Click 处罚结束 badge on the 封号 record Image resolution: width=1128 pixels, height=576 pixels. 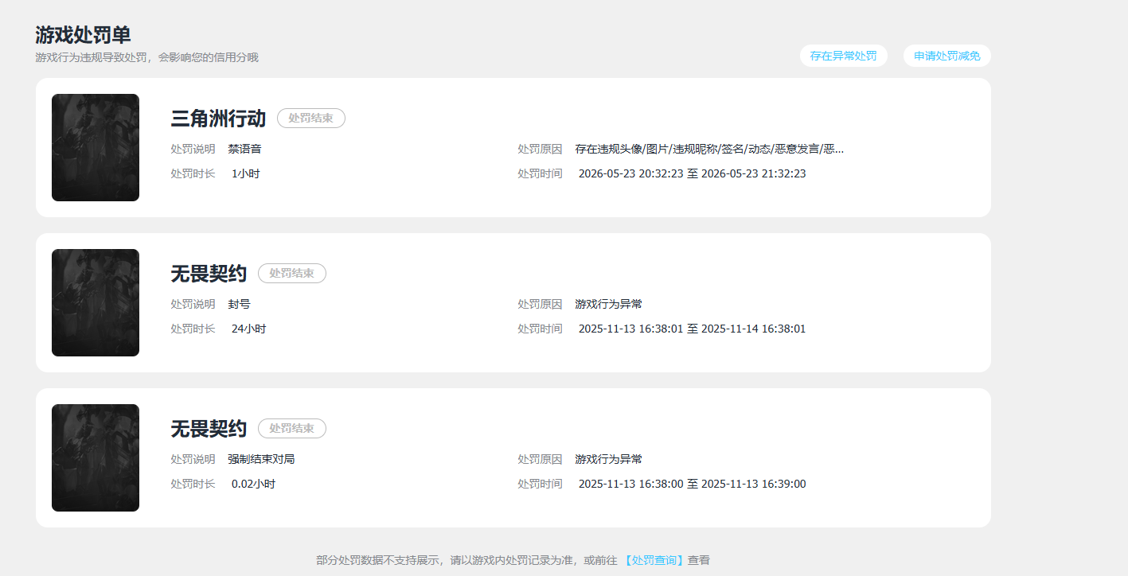[291, 273]
